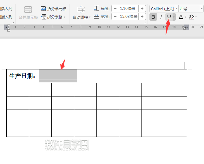The width and height of the screenshot is (204, 164).
Task: Toggle Underline formatting
Action: pos(169,17)
